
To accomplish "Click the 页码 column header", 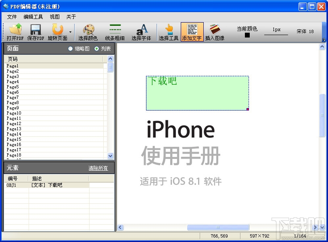I will click(x=54, y=59).
